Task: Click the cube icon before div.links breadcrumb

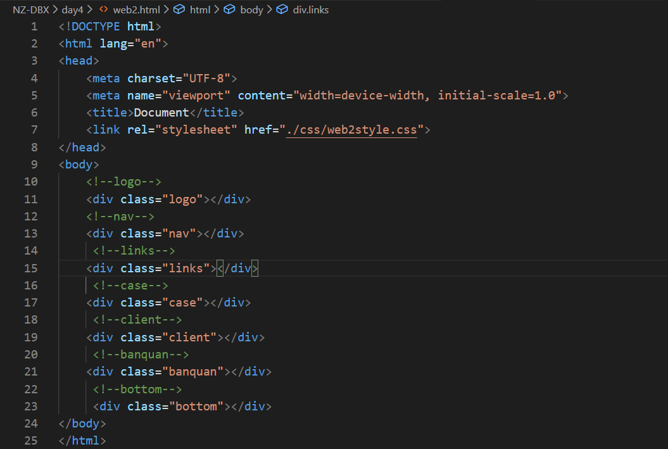Action: pos(282,9)
